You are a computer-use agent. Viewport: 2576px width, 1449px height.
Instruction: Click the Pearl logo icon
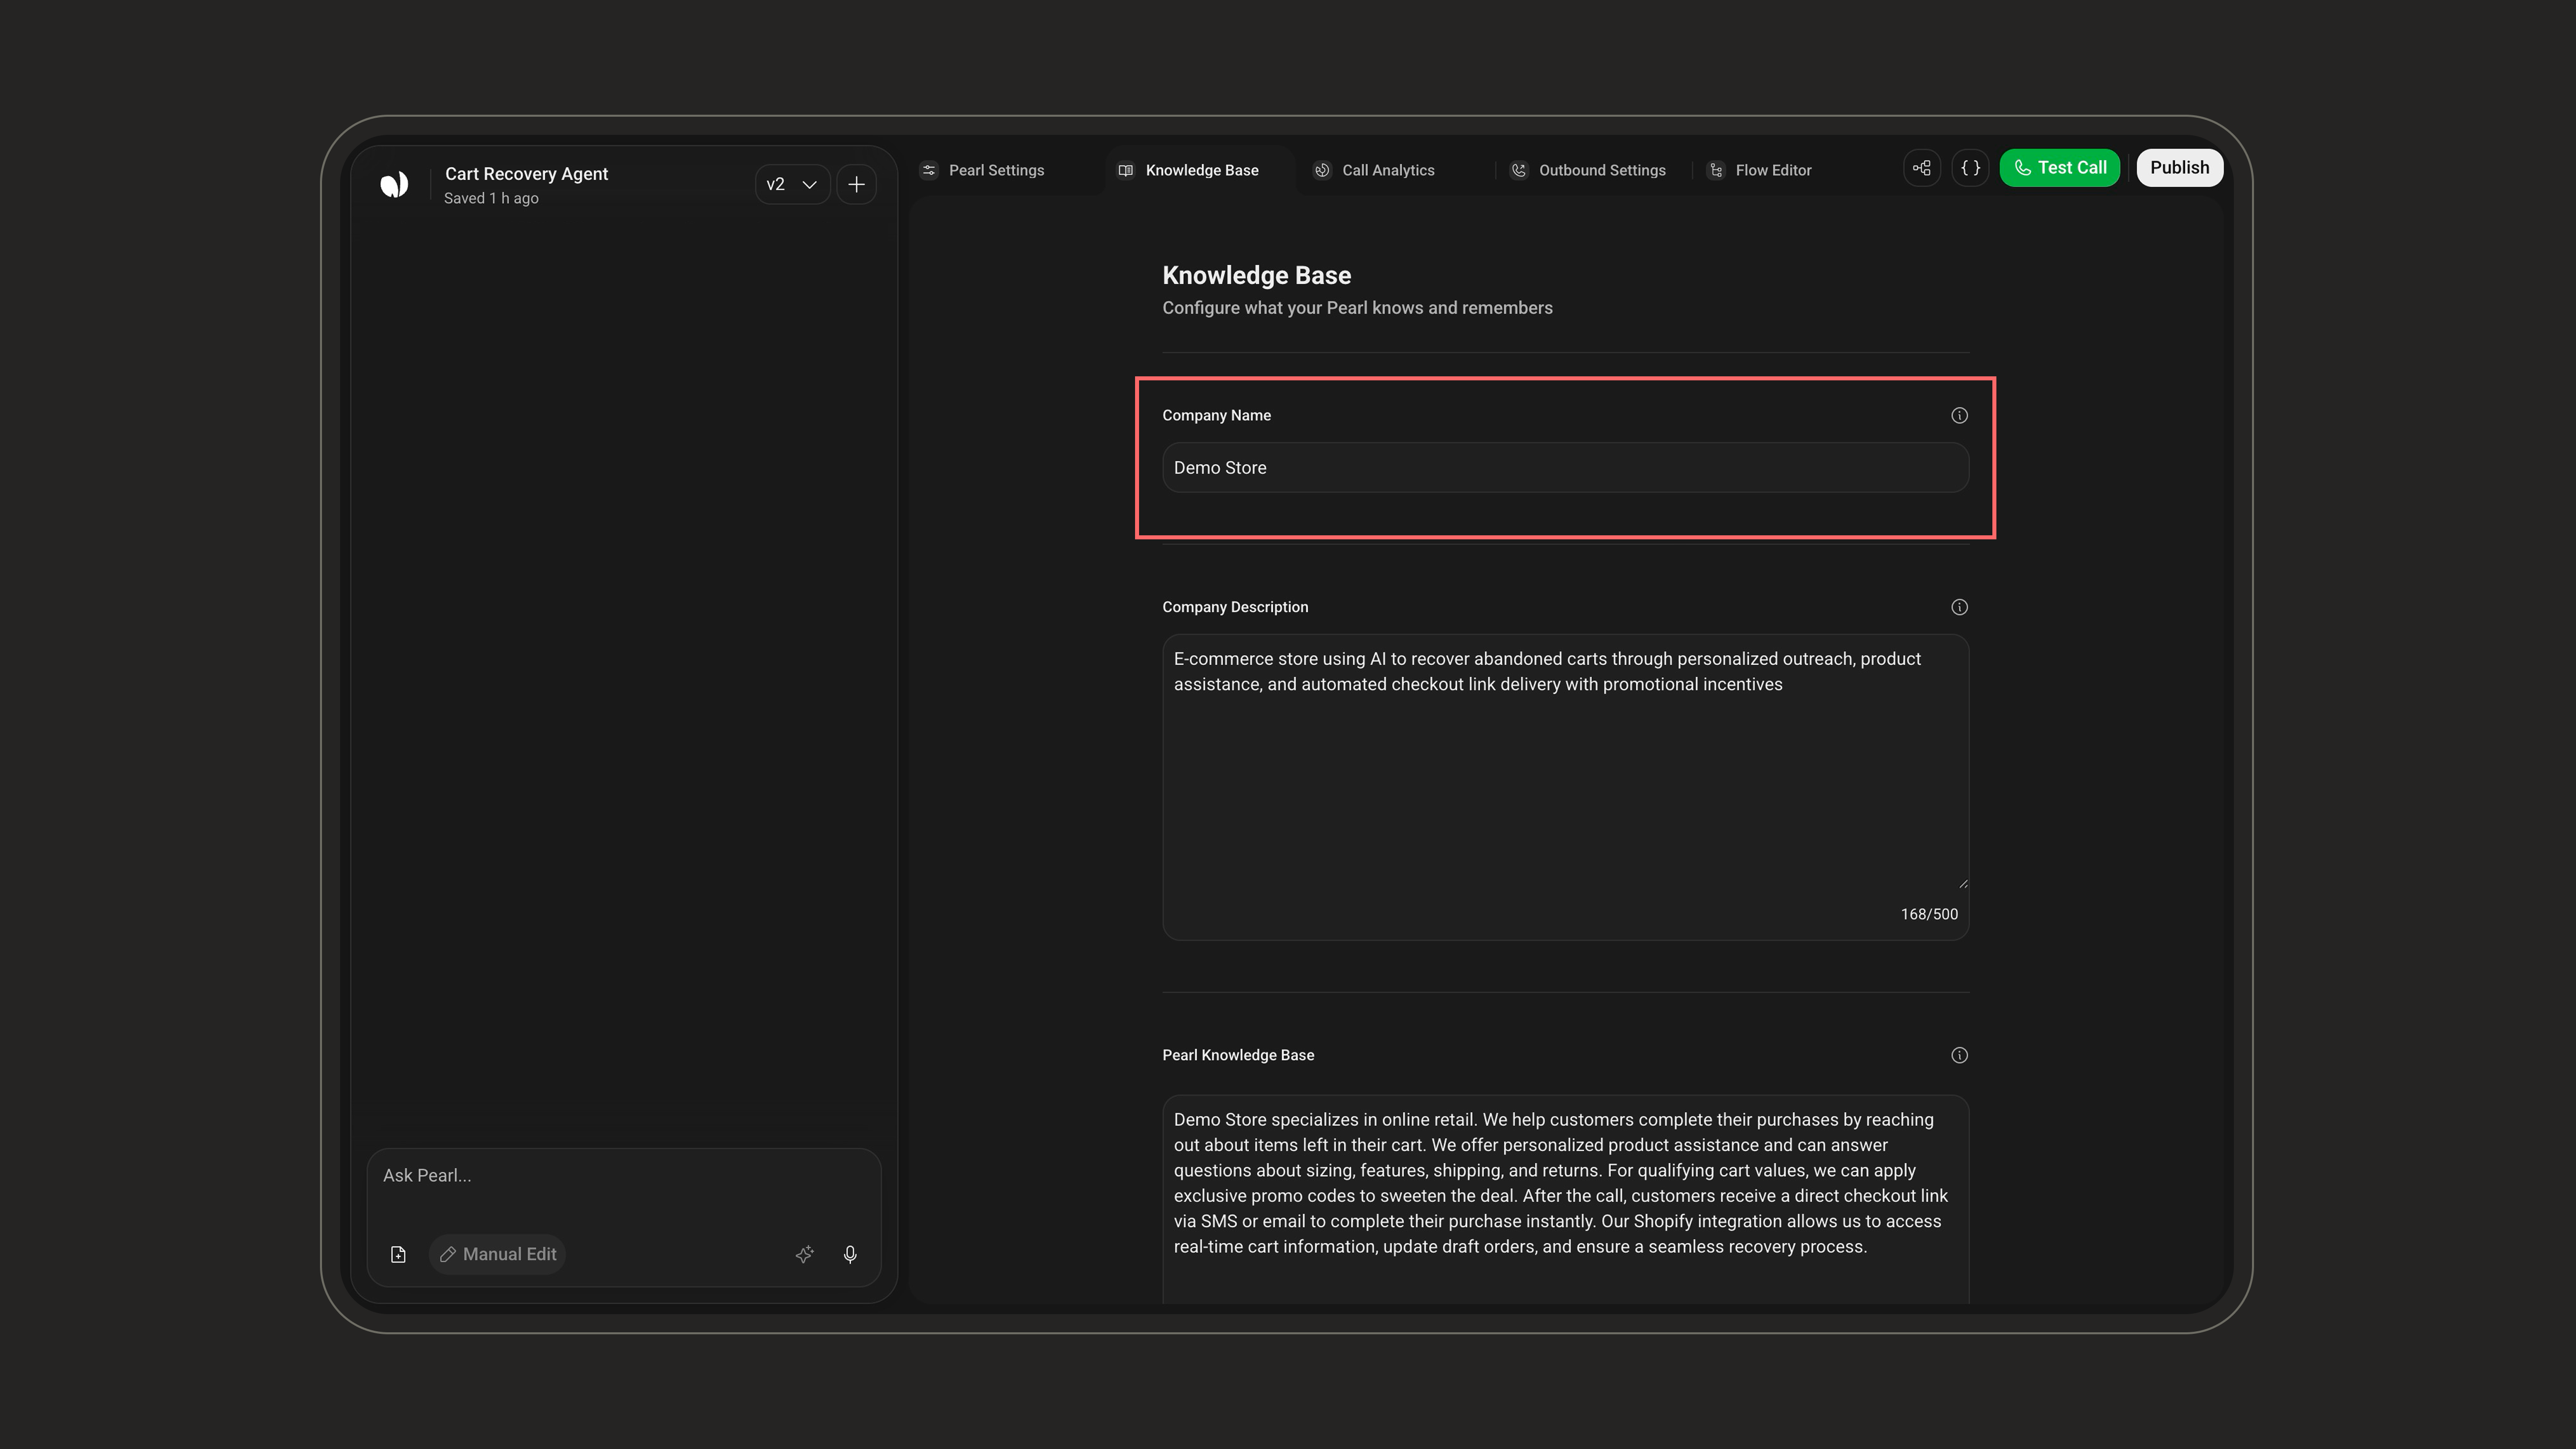tap(394, 184)
